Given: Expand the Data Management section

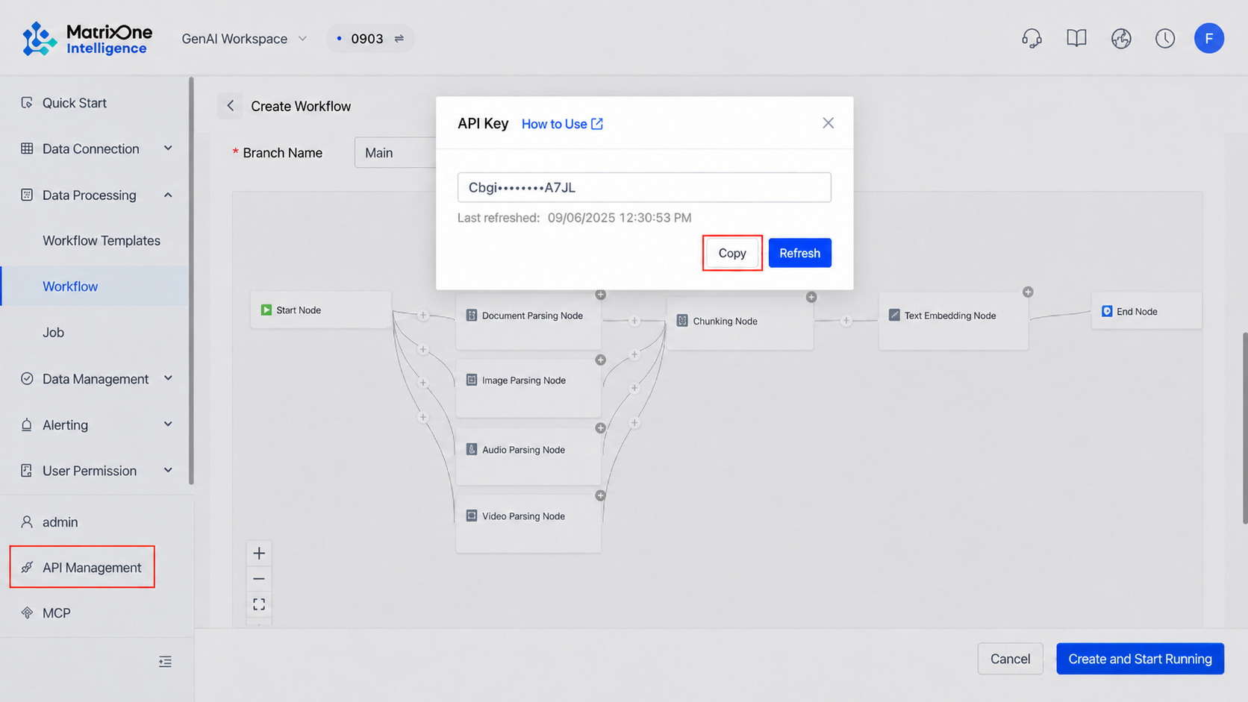Looking at the screenshot, I should [97, 379].
